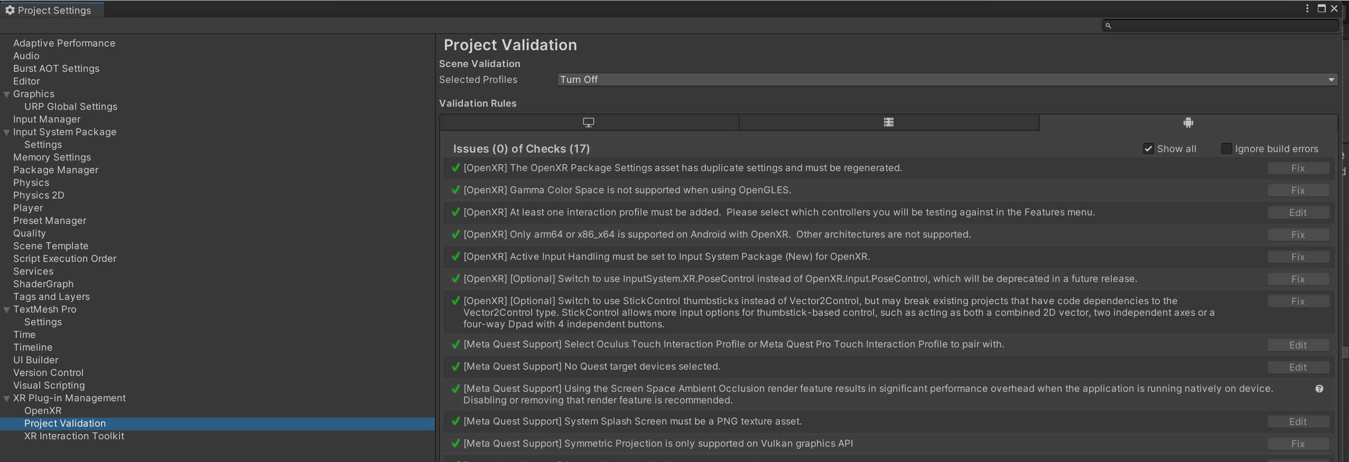Click Fix for Active Input Handling rule
1349x462 pixels.
1298,257
